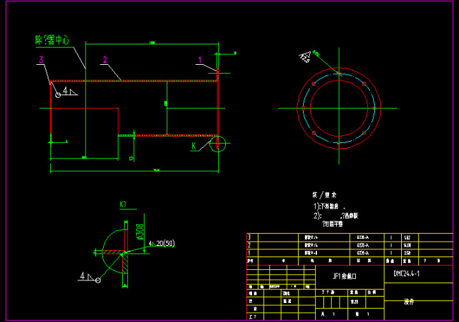Select the ø308 dimension in detail view

139,230
